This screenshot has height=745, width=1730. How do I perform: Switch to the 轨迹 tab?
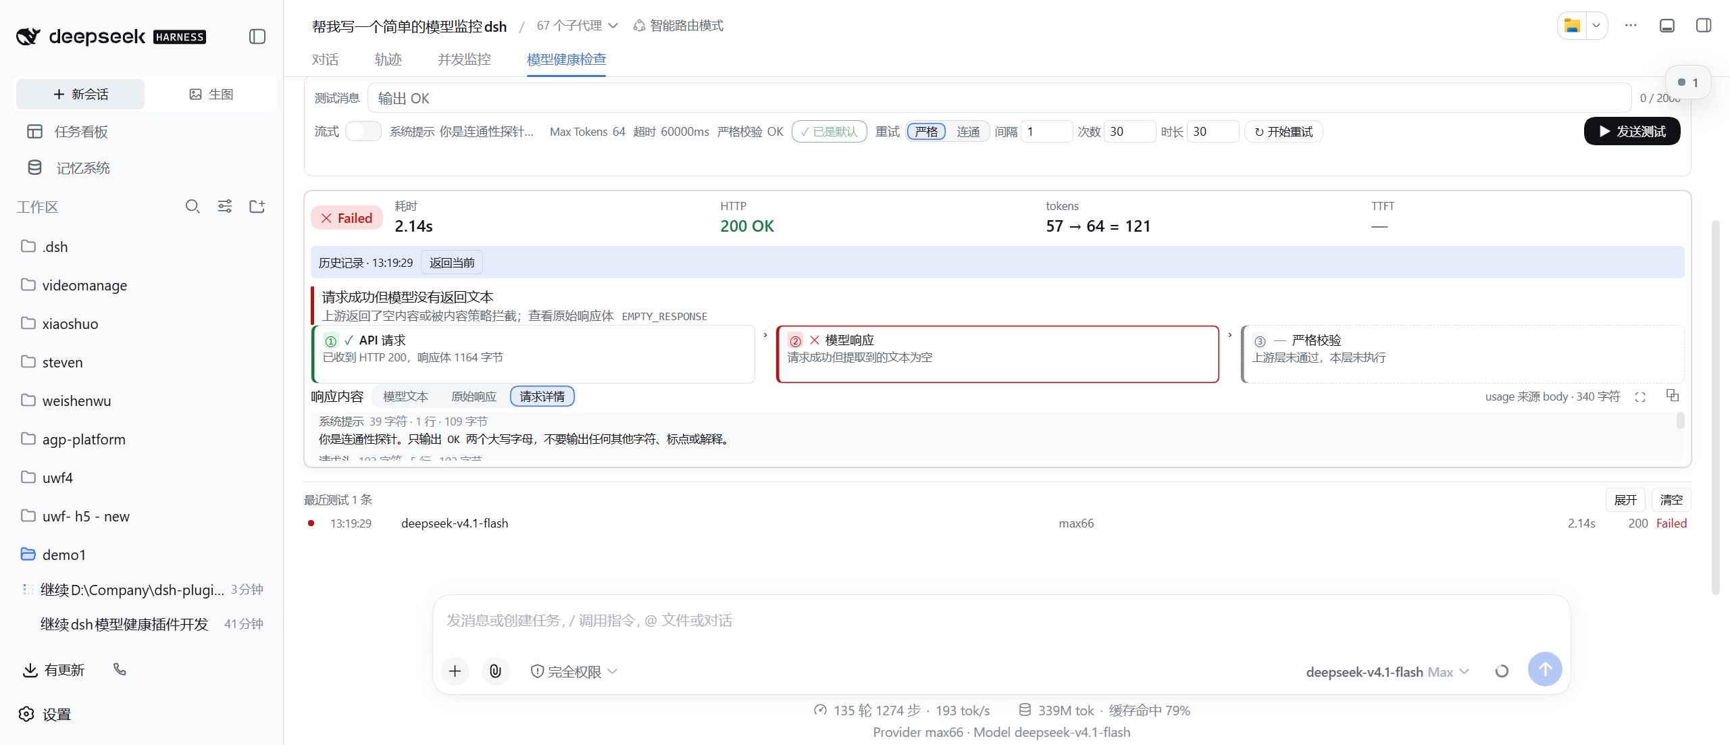(x=388, y=59)
